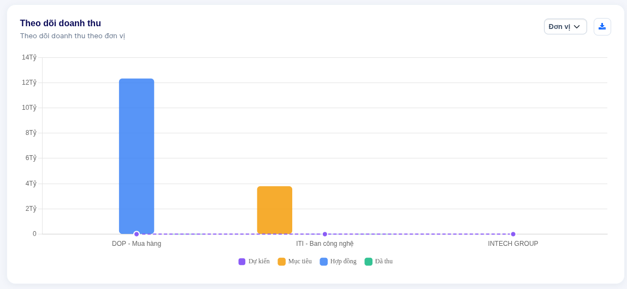Select the Dự kiến point at ITI - Ban công nghệ
The image size is (627, 289).
click(x=324, y=234)
